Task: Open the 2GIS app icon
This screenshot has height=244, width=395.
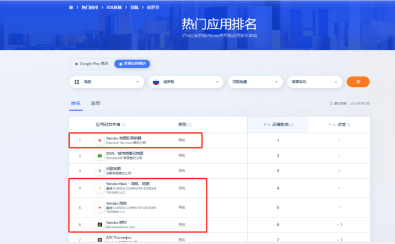Action: tap(100, 156)
